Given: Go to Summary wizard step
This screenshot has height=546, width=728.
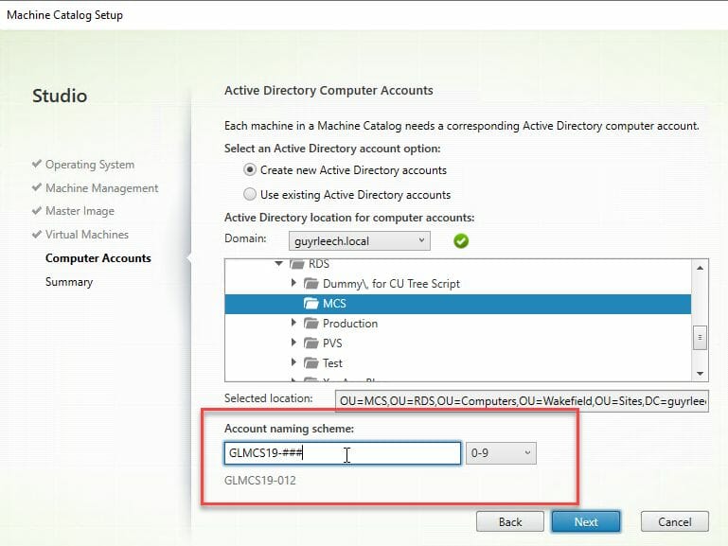Looking at the screenshot, I should click(69, 282).
